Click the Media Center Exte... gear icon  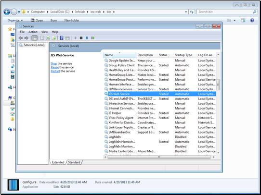[x=106, y=151]
